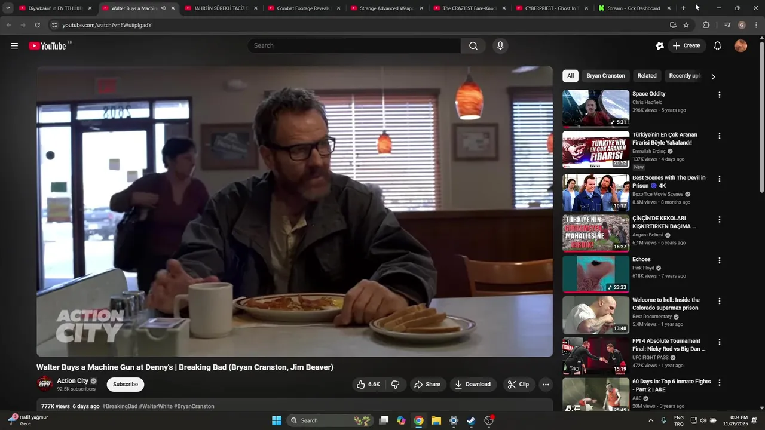Open options menu for 60 Days In
Screen dimensions: 765x430
tap(720, 383)
